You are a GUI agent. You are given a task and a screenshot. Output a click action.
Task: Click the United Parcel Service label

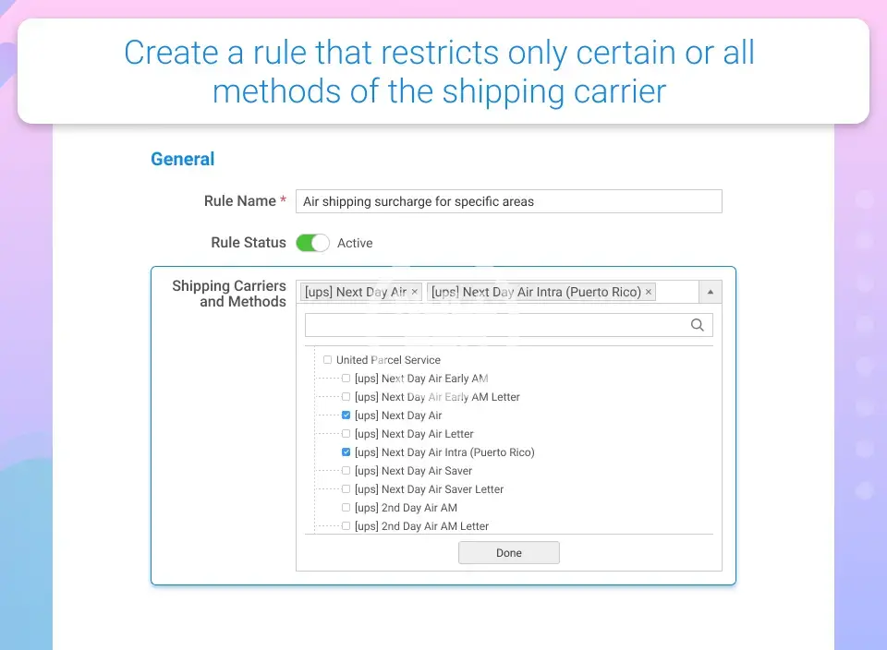[x=388, y=360]
